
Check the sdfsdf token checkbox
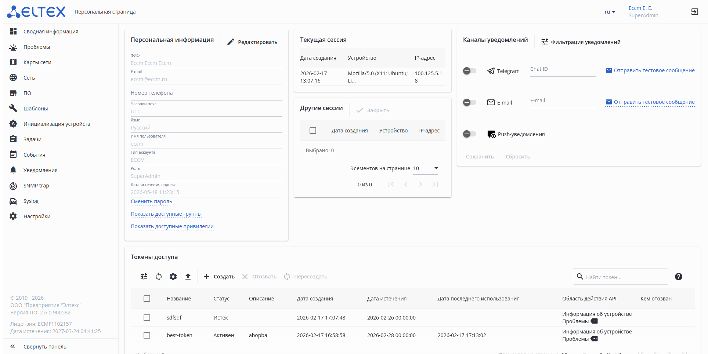pos(147,318)
